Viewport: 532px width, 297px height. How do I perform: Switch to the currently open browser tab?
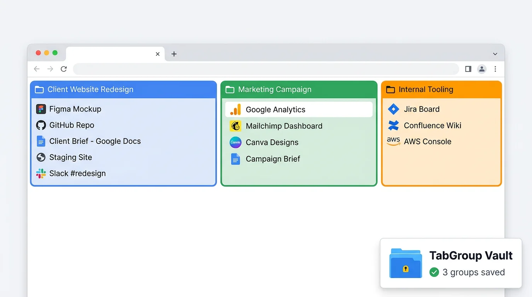click(112, 54)
